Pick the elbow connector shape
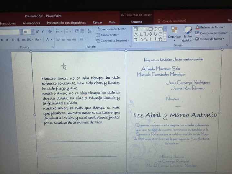The width and height of the screenshot is (232, 174). click(141, 34)
